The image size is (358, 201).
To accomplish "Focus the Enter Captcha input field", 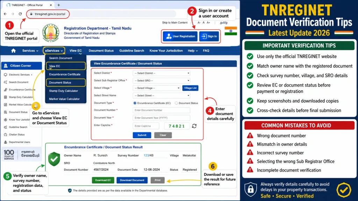I will pyautogui.click(x=146, y=126).
